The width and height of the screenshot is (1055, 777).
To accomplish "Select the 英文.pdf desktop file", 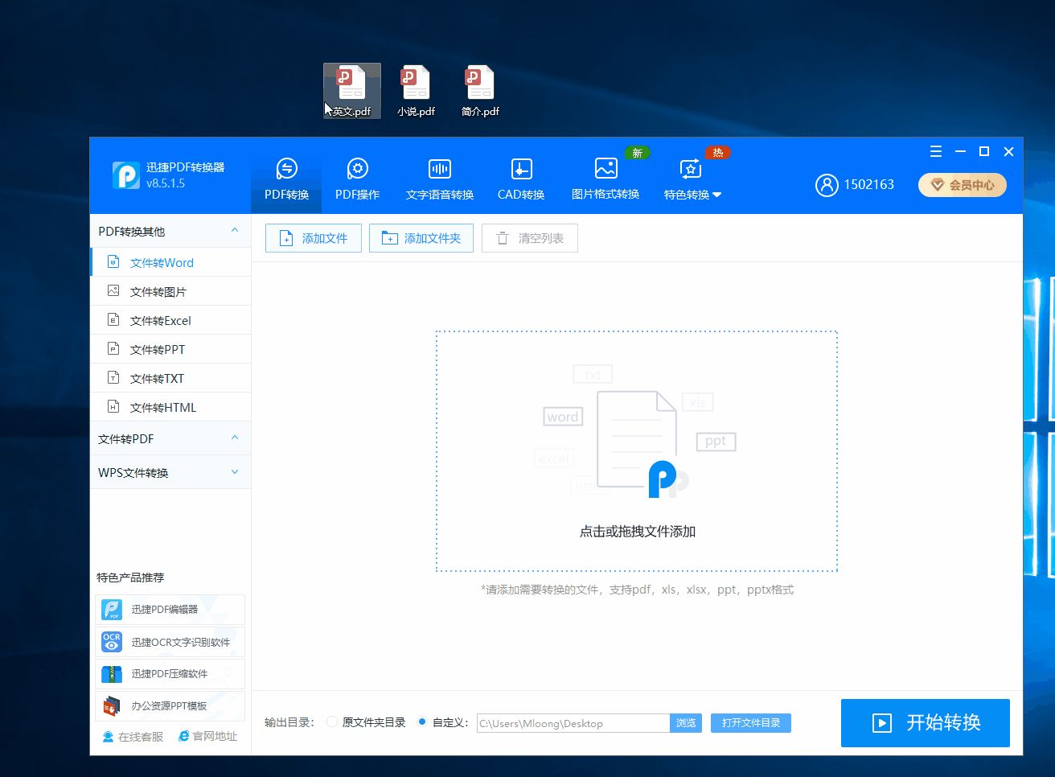I will tap(352, 91).
